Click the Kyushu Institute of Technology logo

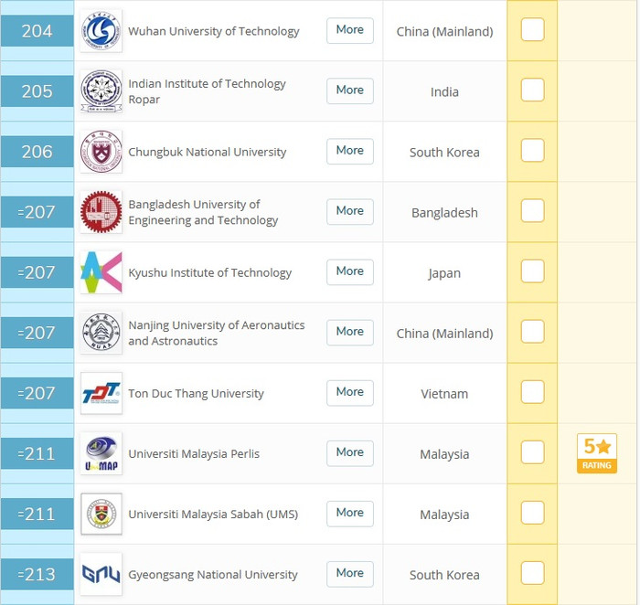(x=101, y=272)
